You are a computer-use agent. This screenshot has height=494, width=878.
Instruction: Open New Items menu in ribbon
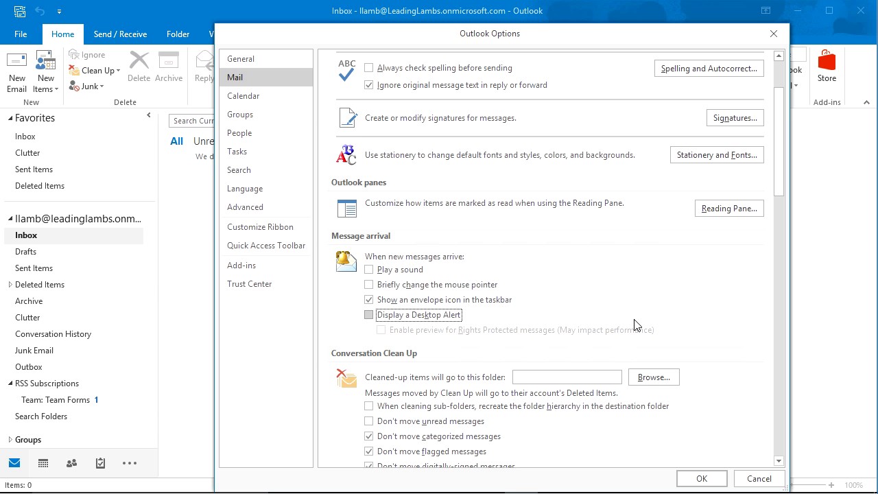(x=45, y=72)
